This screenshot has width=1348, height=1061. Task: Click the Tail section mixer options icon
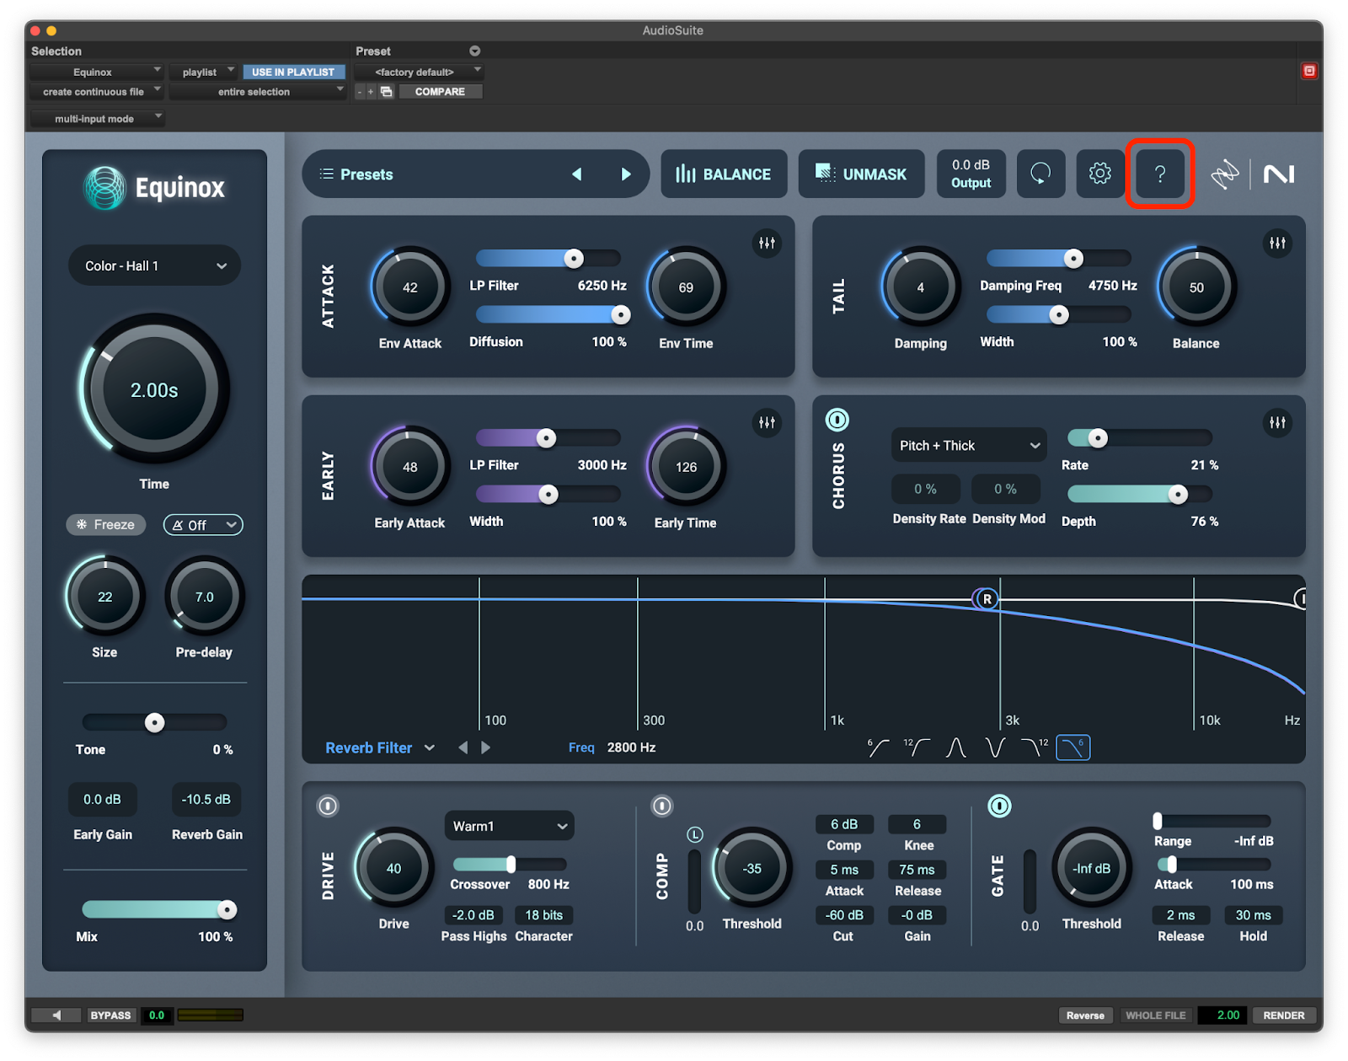point(1277,244)
